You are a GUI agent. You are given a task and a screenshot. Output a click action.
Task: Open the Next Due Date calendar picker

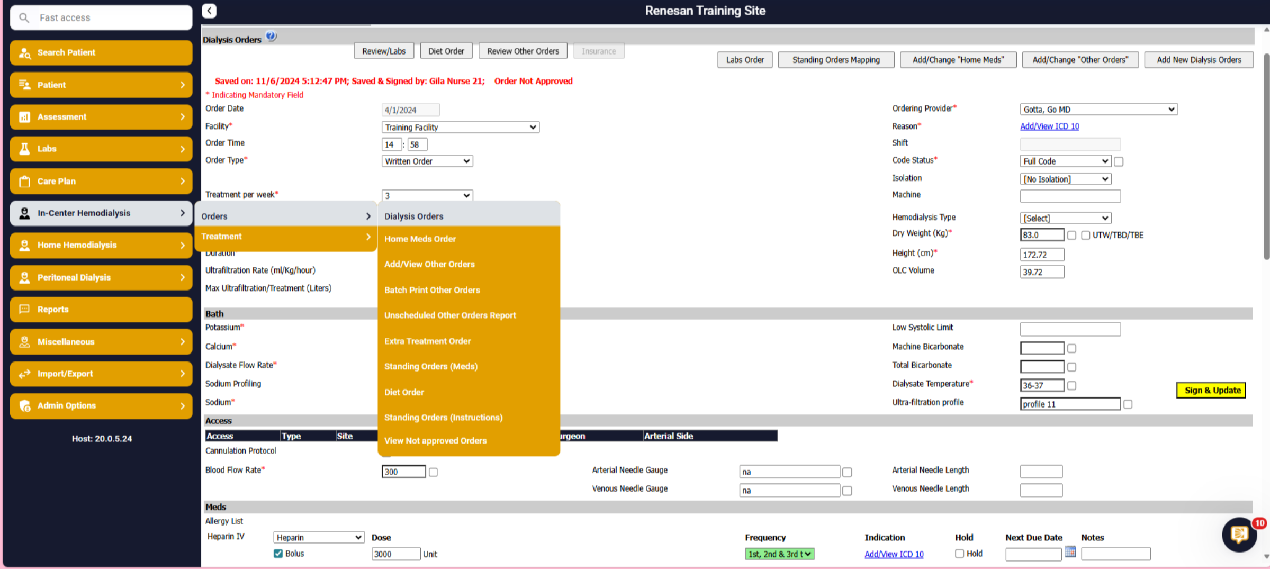1070,552
